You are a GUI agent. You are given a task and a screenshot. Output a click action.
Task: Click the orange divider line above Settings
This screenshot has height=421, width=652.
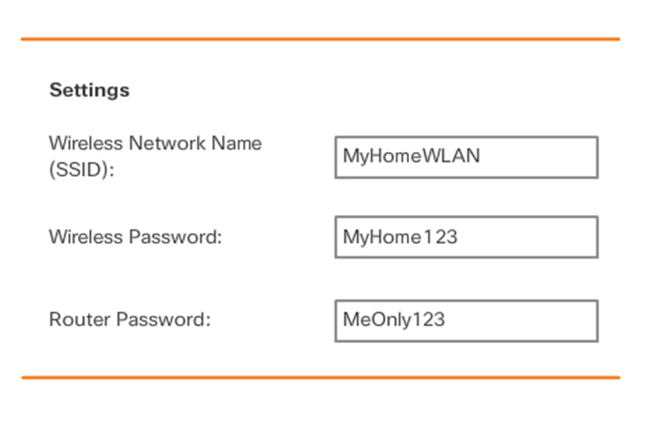click(320, 39)
